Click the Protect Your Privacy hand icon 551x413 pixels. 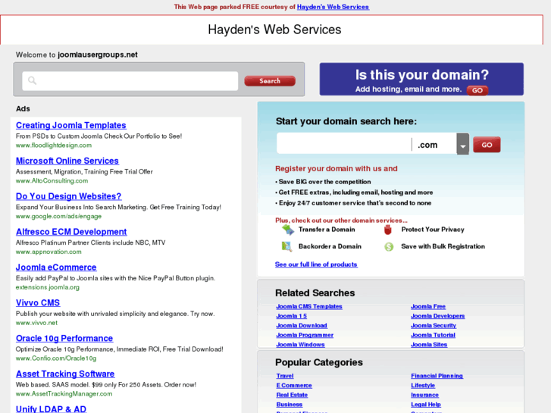[x=388, y=230]
